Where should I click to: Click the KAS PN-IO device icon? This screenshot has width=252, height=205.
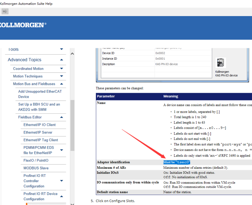[221, 63]
